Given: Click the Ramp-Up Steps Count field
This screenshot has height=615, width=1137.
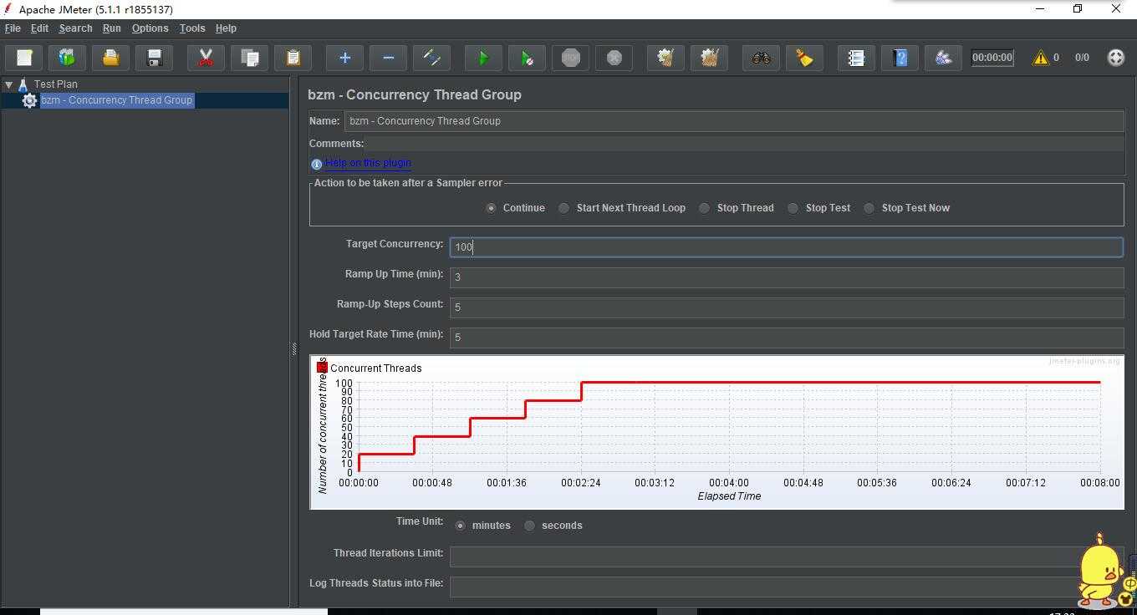Looking at the screenshot, I should pyautogui.click(x=786, y=307).
